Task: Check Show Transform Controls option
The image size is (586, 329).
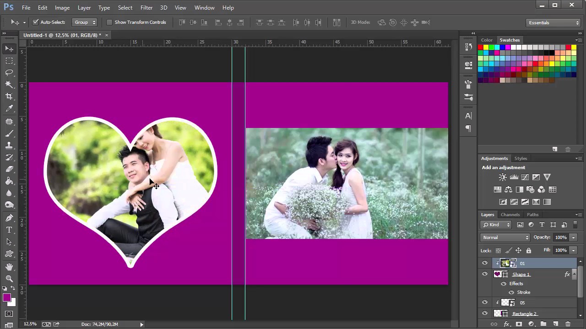Action: point(109,22)
